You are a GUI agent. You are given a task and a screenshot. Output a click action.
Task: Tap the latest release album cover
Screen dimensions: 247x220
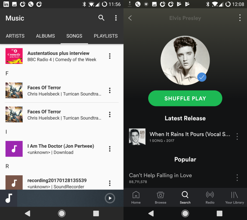137,137
